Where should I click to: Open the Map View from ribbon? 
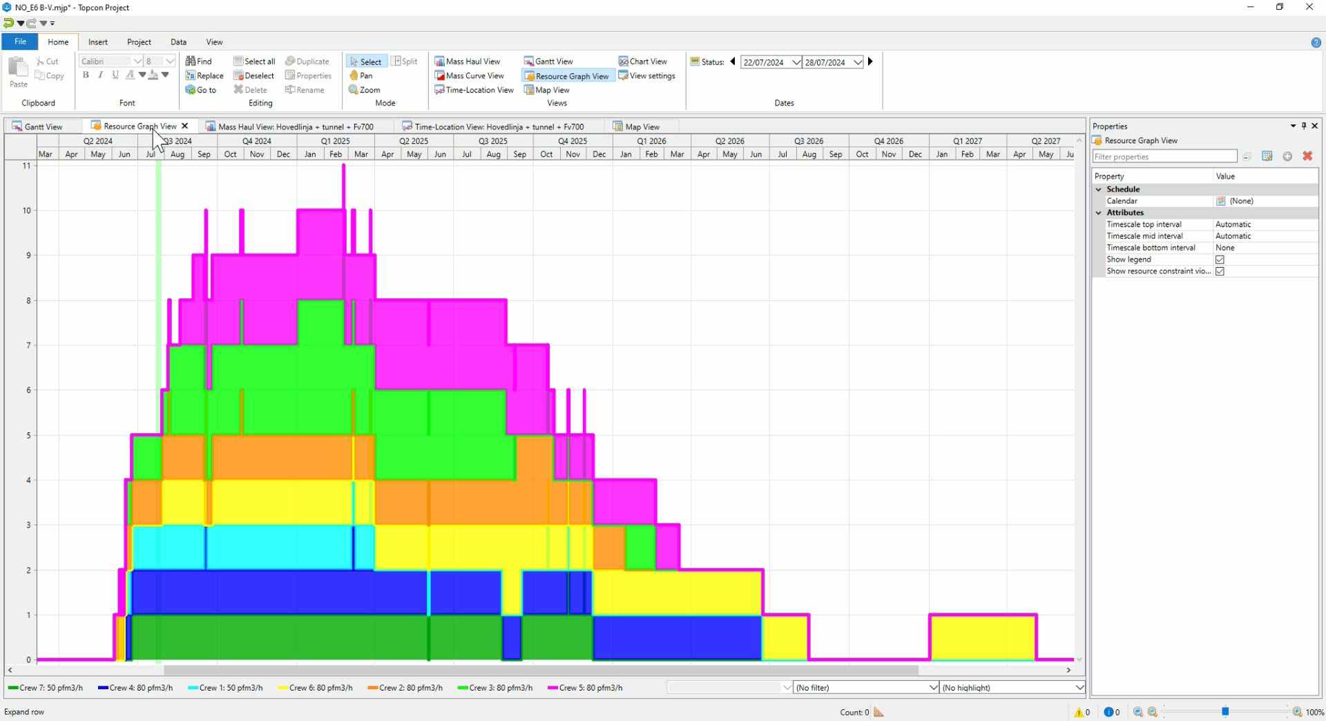point(546,90)
